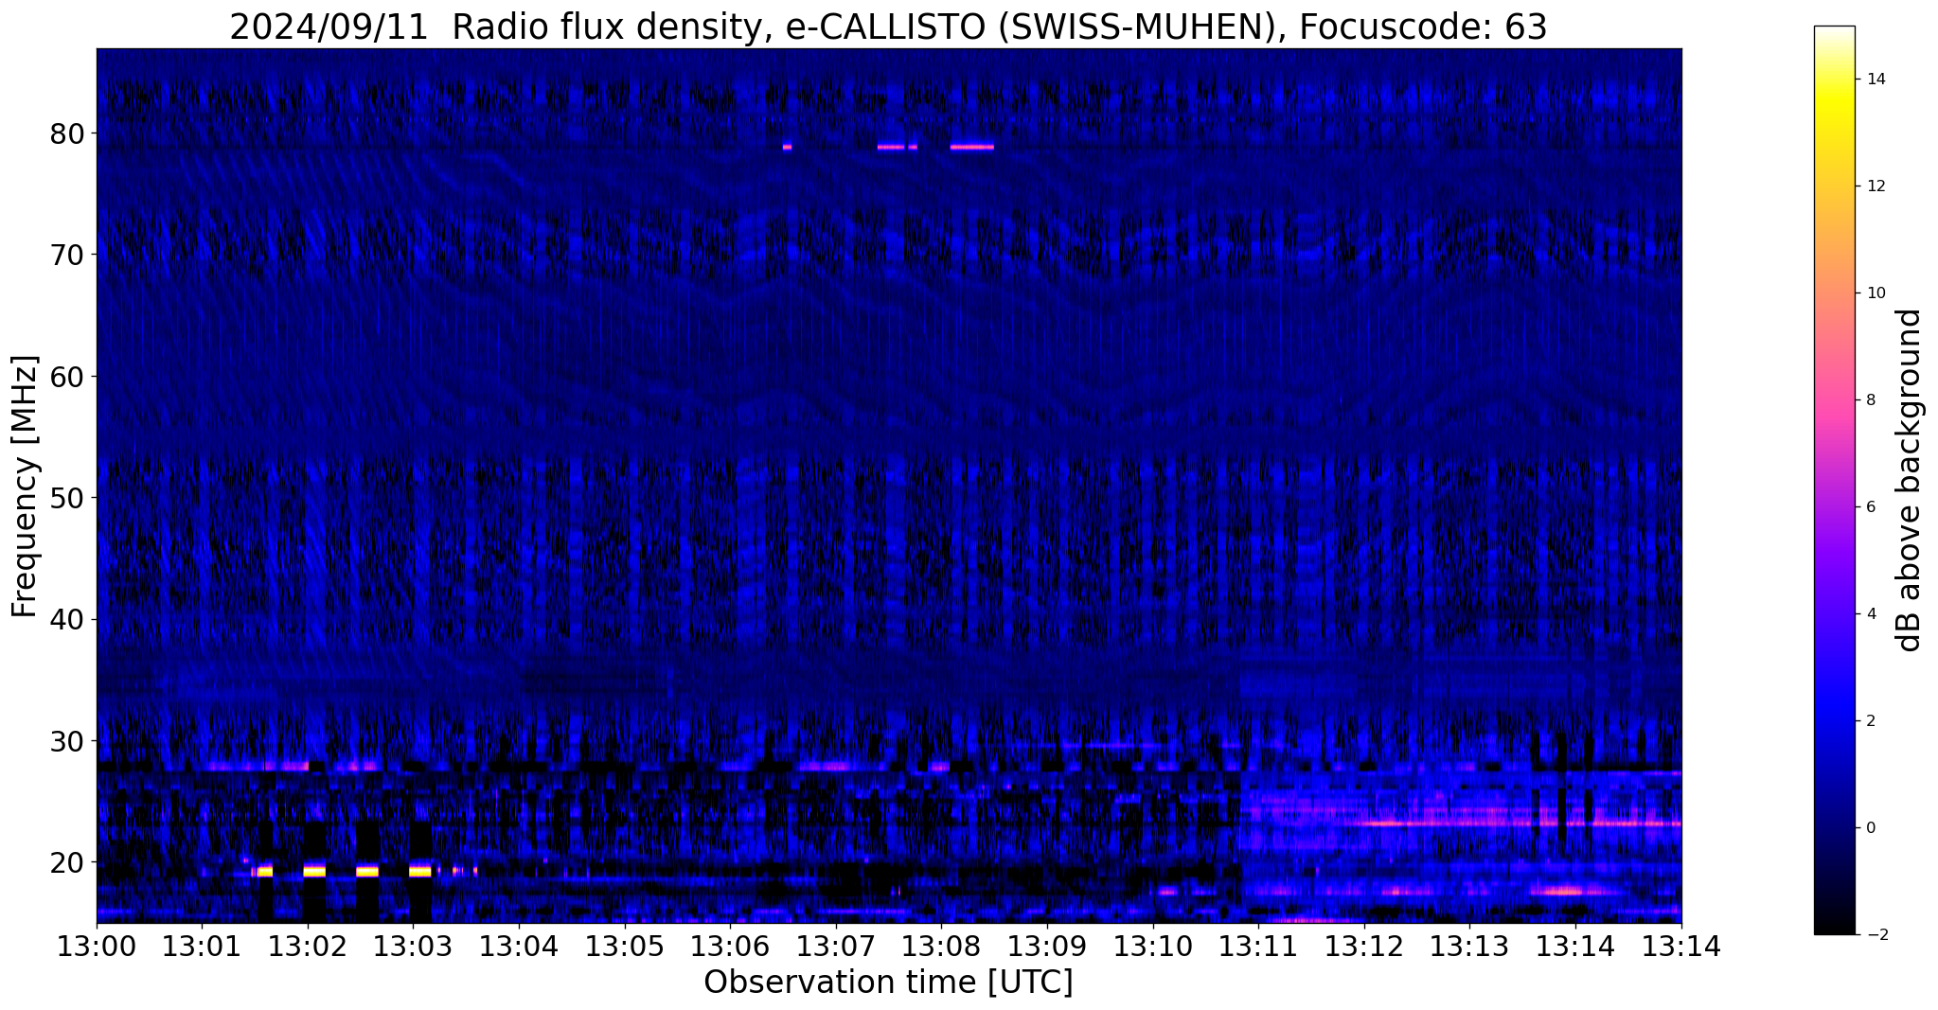
Task: Select the 13:10 time tick label
Action: (1152, 947)
